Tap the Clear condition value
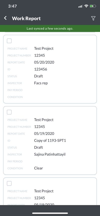Viewport: 100px width, 216px height. click(x=38, y=168)
